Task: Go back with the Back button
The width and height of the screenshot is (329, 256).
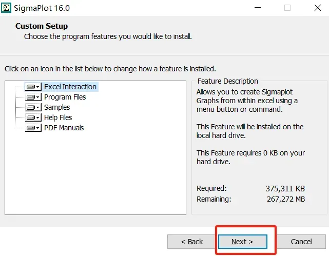Action: click(x=192, y=242)
